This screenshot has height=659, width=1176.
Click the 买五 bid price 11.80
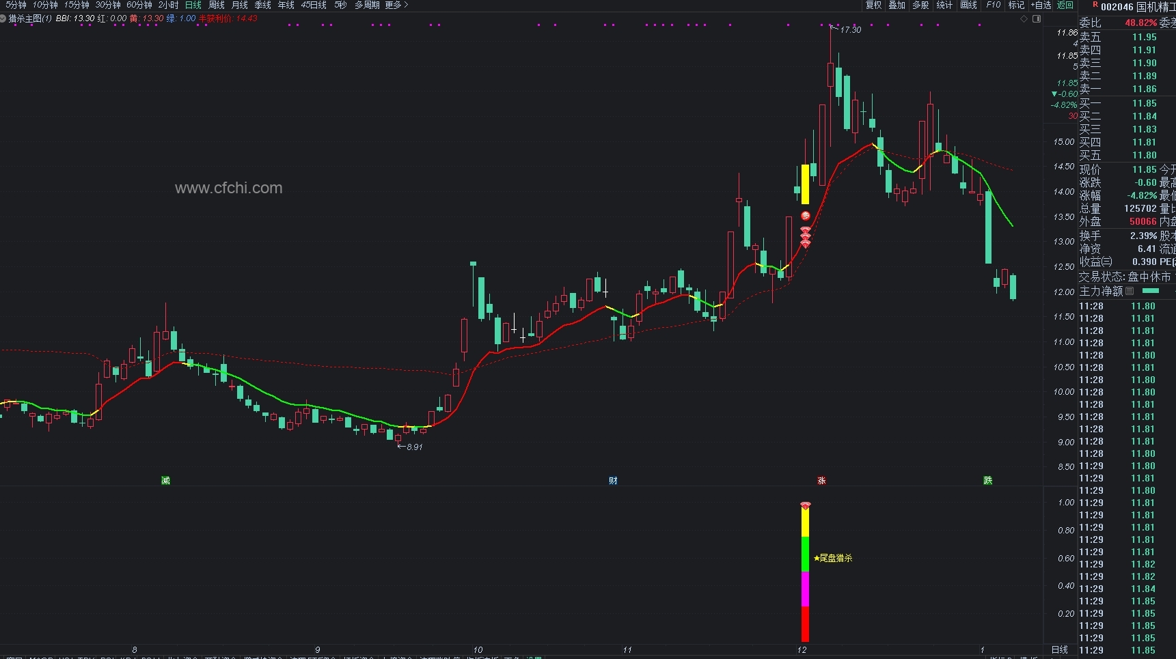click(1144, 155)
